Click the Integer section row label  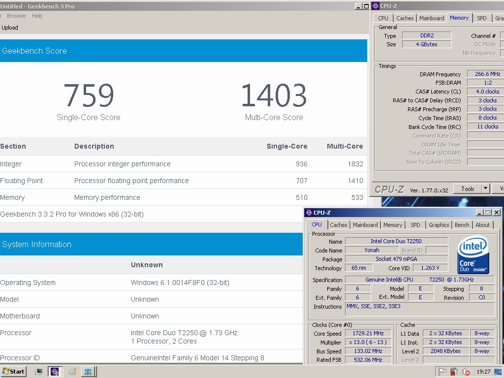click(x=11, y=164)
